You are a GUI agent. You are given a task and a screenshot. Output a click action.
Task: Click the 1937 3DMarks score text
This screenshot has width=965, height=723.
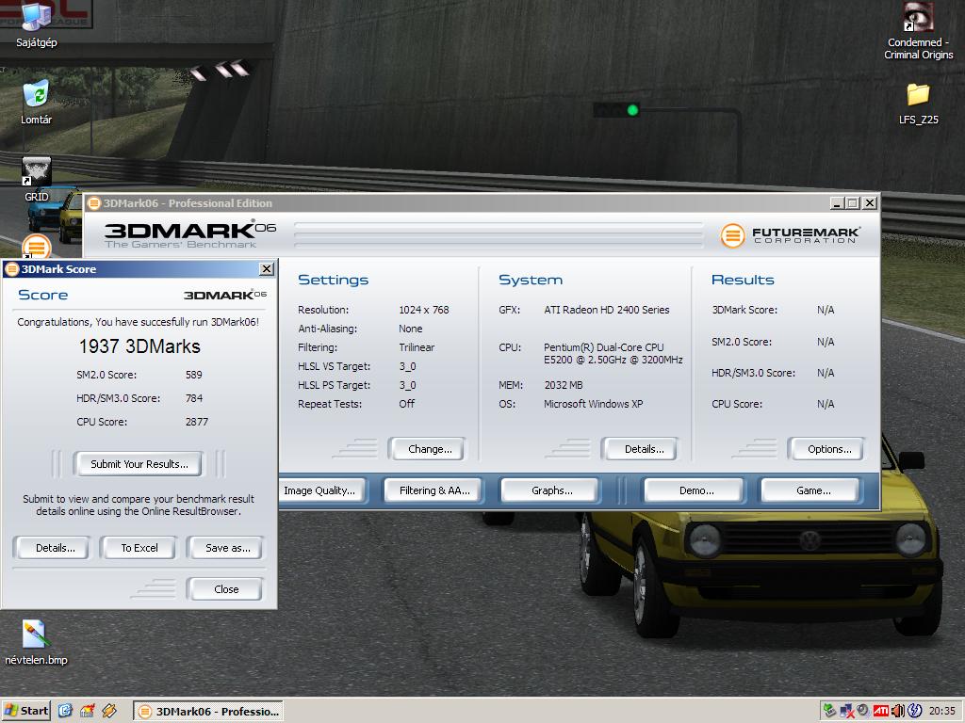click(x=139, y=346)
